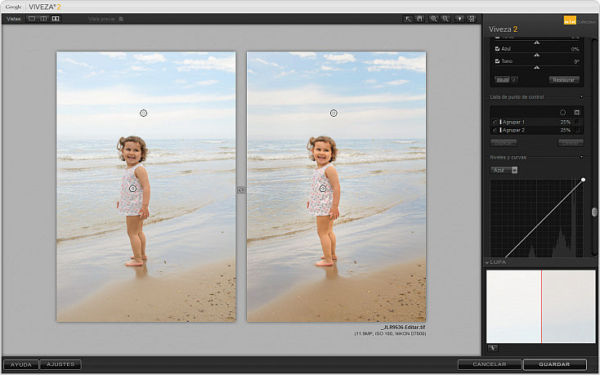600x375 pixels.
Task: Open the AJUSTES button
Action: click(60, 364)
